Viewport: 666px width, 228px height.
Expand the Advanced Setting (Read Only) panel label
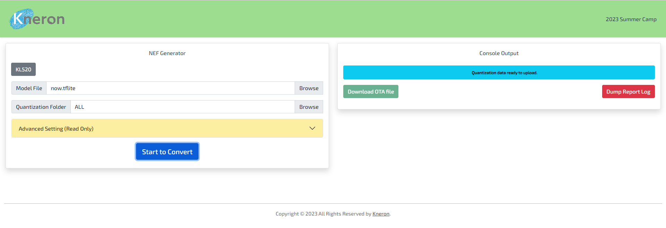pos(56,129)
